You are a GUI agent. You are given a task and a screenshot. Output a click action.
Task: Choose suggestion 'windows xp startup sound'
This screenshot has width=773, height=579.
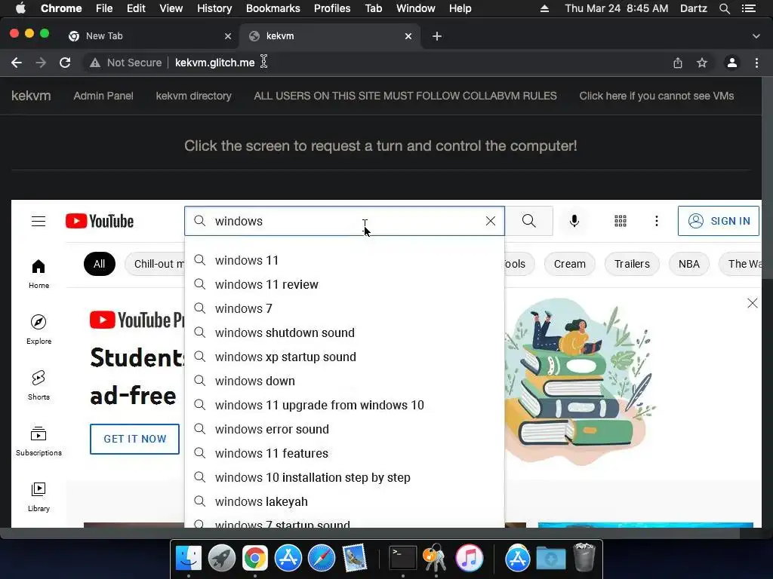coord(344,357)
